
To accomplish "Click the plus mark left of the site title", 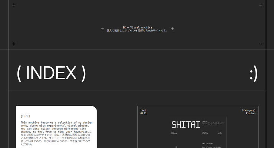I will 102,28.
